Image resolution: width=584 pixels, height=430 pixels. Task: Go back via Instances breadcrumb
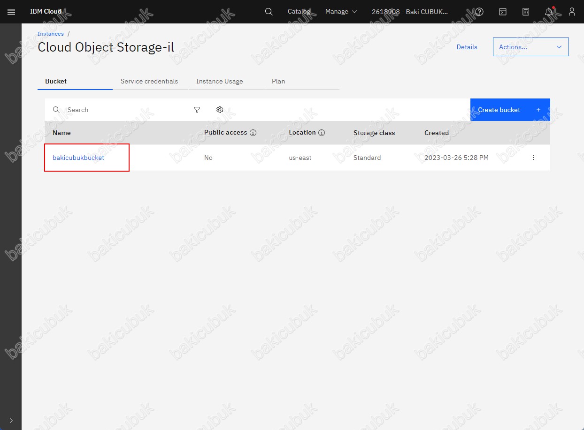pyautogui.click(x=51, y=34)
